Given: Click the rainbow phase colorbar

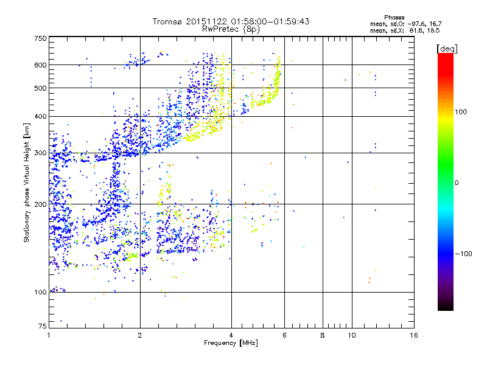Looking at the screenshot, I should tap(446, 181).
